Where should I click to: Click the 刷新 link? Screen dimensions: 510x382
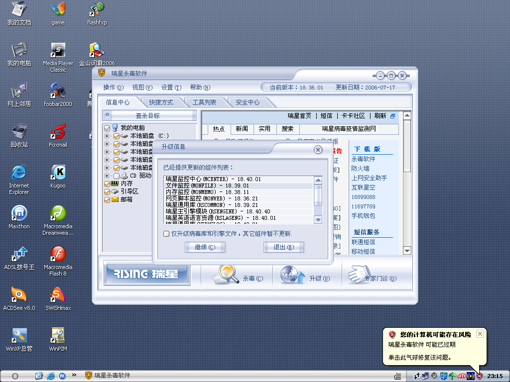pos(380,116)
